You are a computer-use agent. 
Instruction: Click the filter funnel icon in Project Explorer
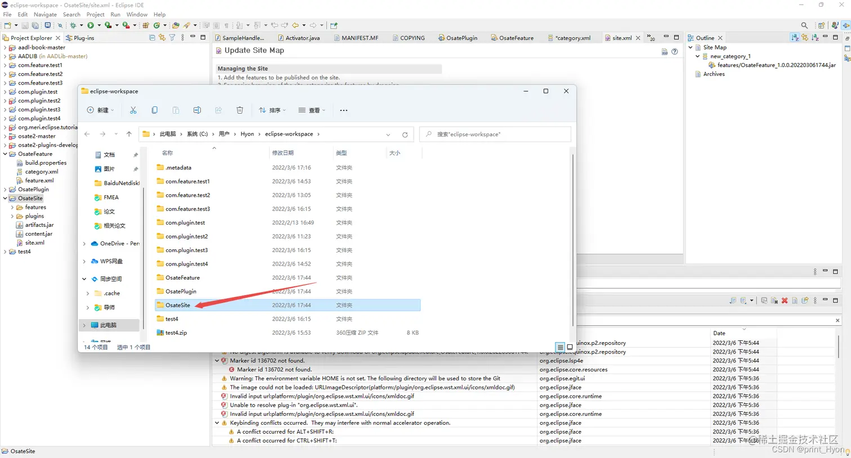tap(172, 38)
